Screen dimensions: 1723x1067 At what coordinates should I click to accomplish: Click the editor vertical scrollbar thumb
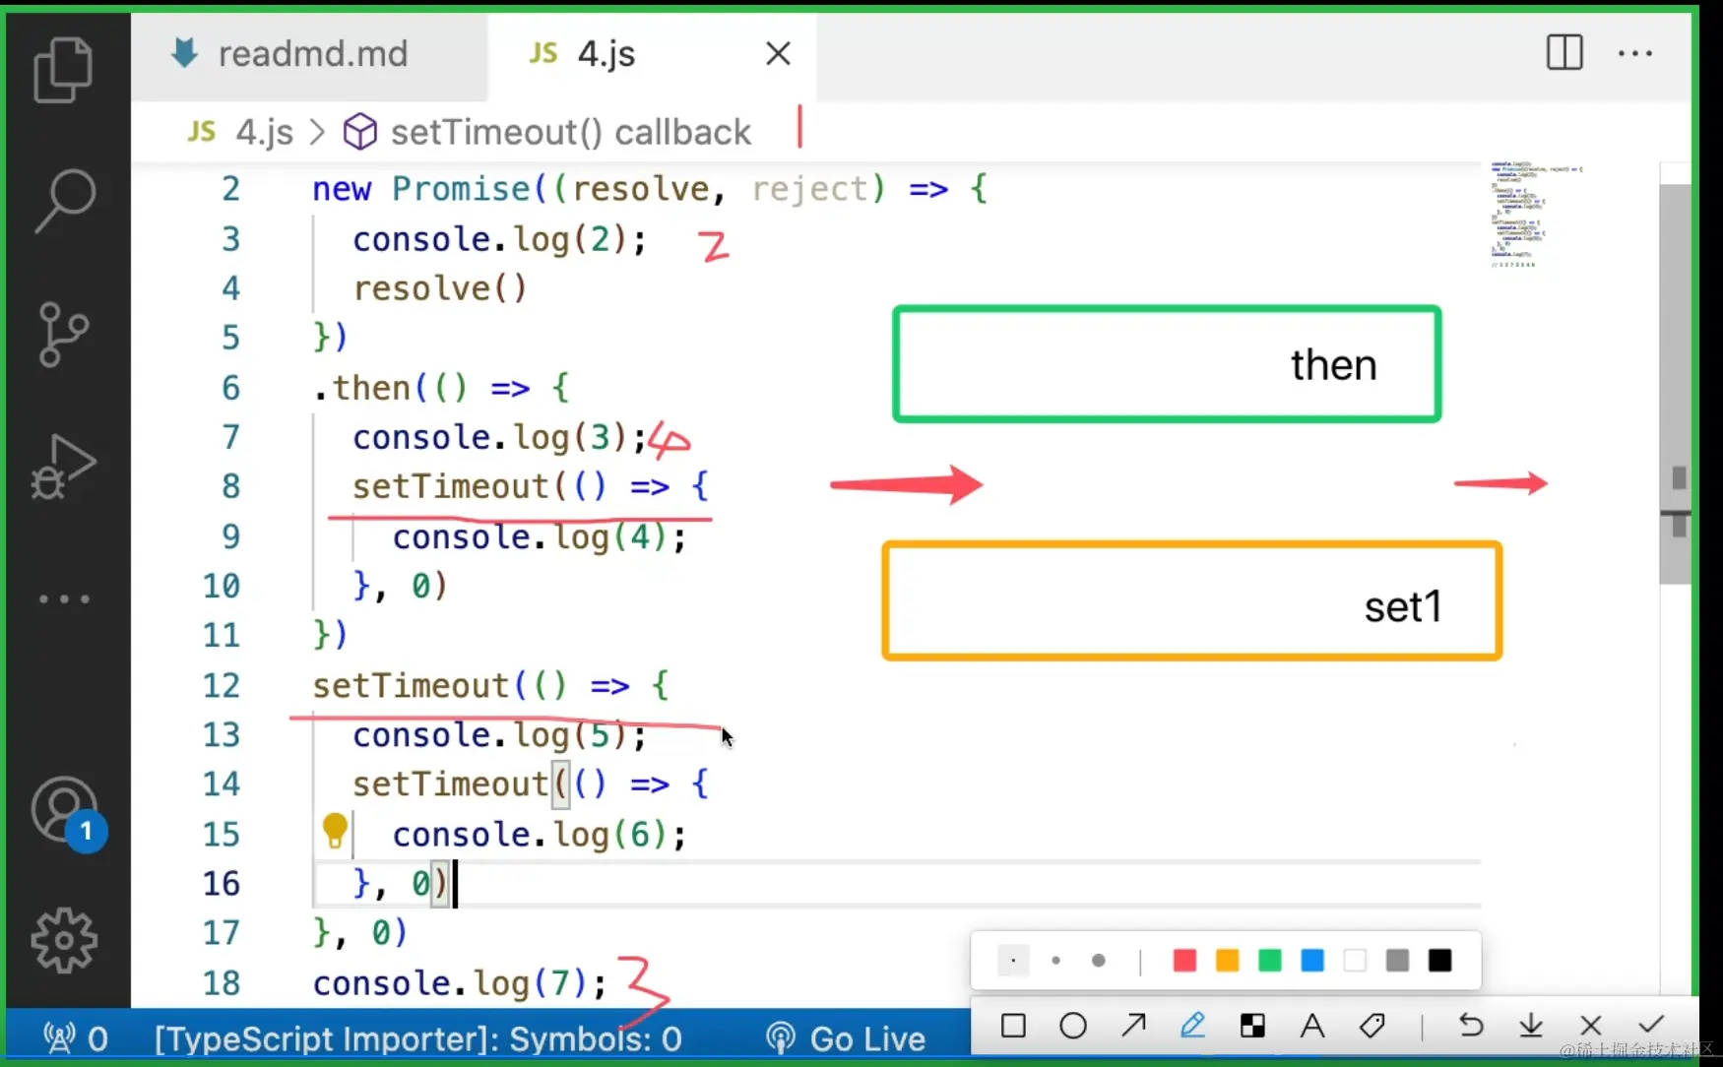coord(1675,384)
